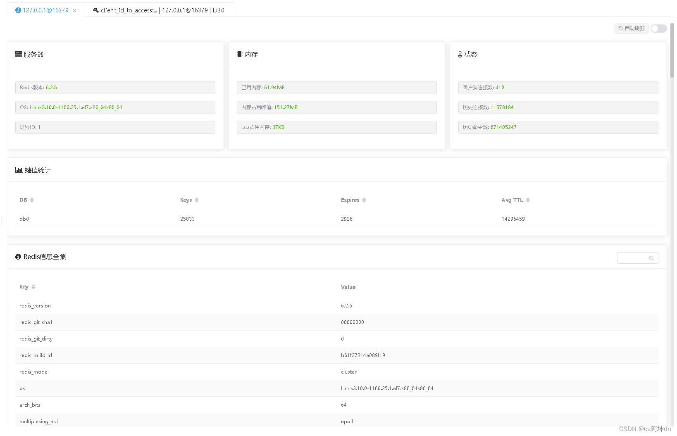Click the Value column header
Image resolution: width=677 pixels, height=436 pixels.
[x=348, y=287]
